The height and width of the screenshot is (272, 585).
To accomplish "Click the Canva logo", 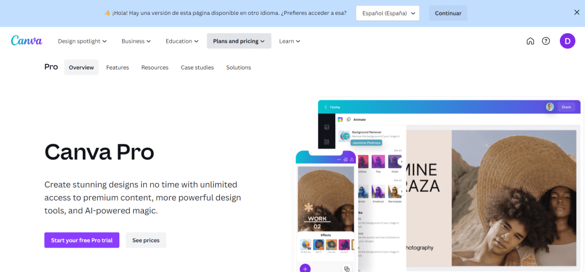I will 26,40.
